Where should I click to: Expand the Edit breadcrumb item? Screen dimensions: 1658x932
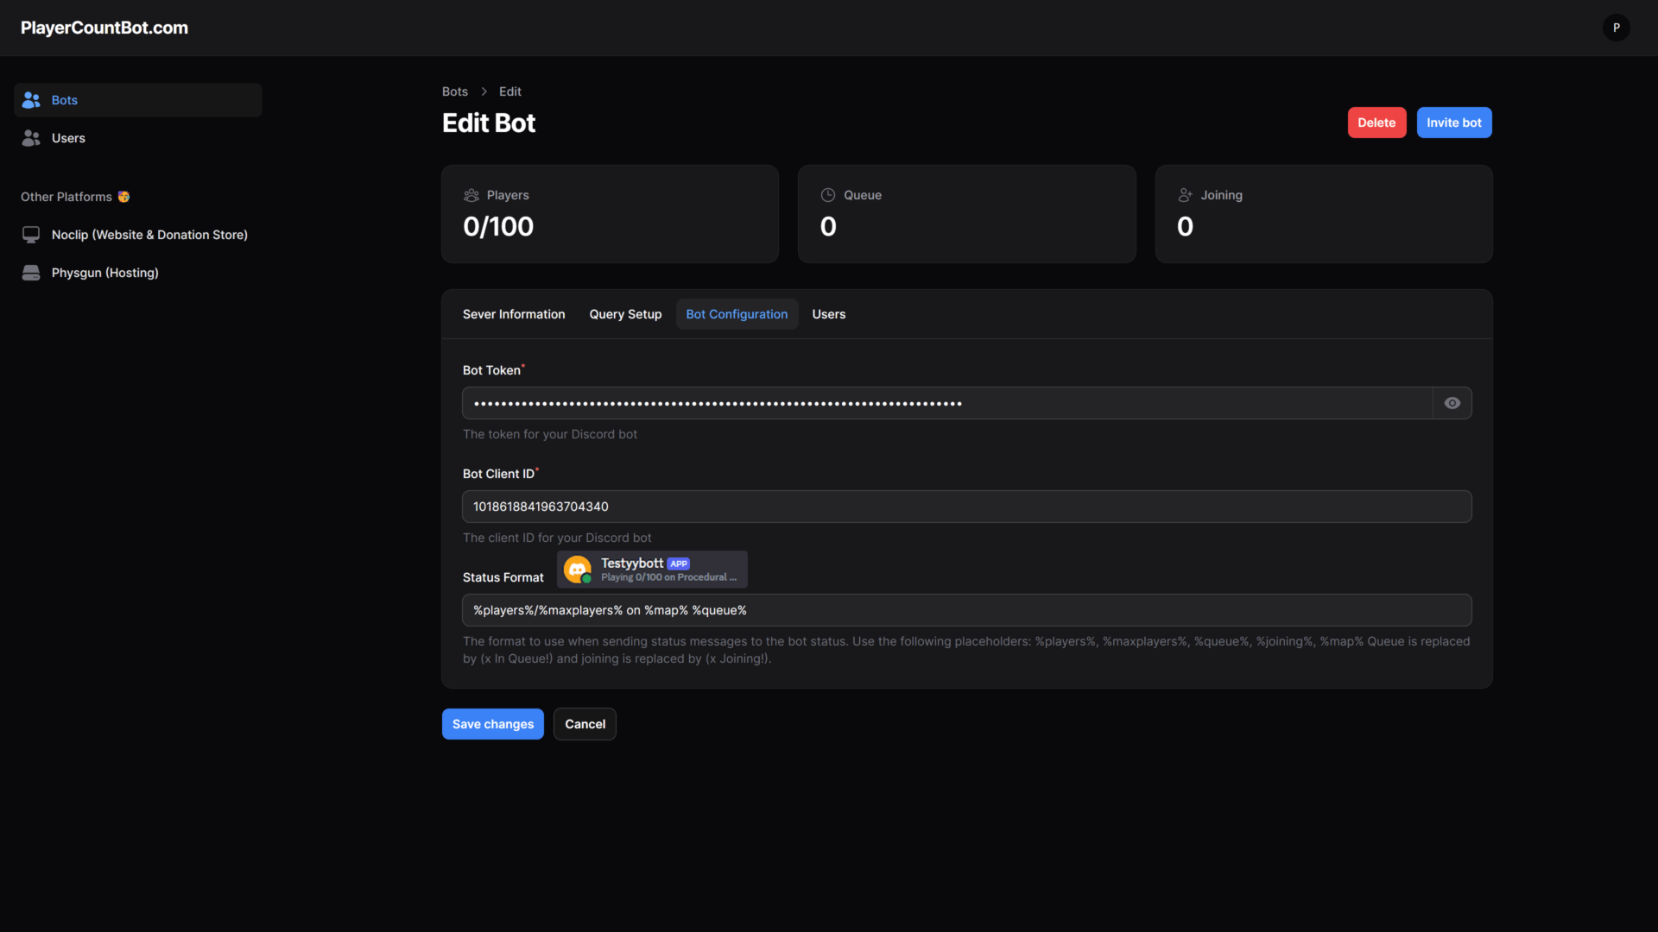[x=509, y=91]
